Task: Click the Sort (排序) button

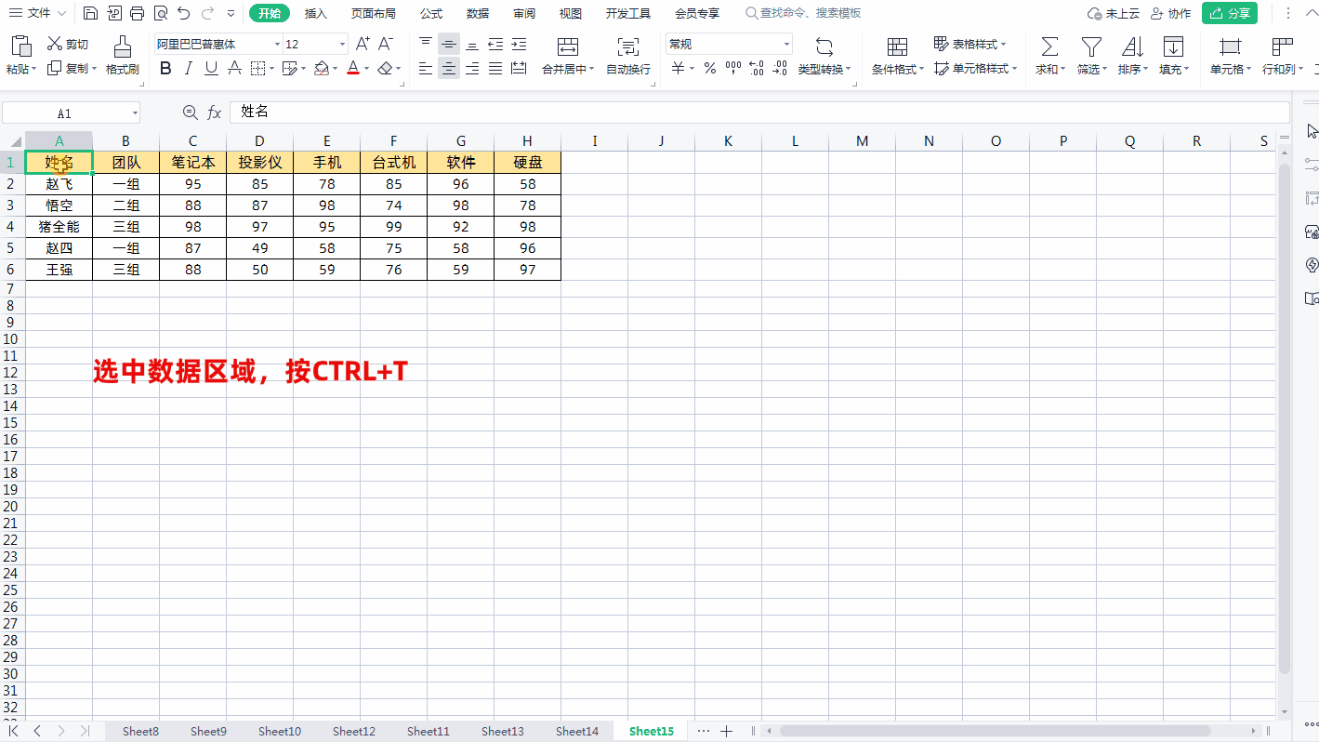Action: click(1132, 56)
